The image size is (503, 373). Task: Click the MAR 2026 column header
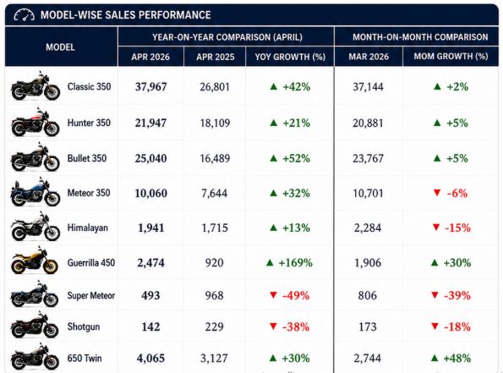(369, 57)
